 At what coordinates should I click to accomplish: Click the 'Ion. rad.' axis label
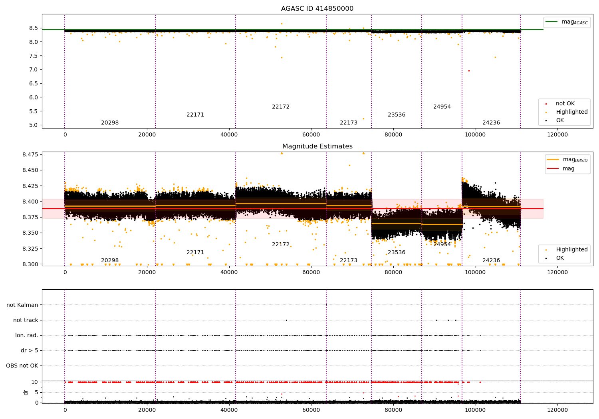point(27,336)
